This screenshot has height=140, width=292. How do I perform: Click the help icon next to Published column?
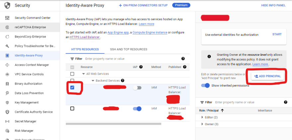tap(184, 67)
